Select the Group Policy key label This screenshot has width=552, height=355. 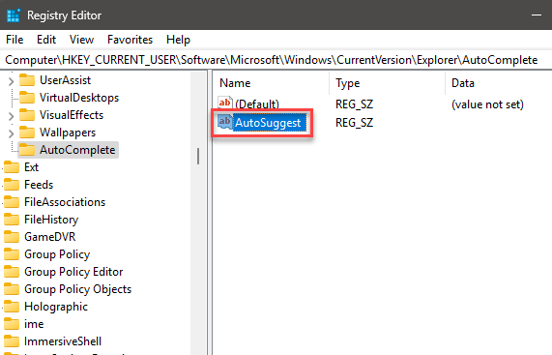point(57,254)
